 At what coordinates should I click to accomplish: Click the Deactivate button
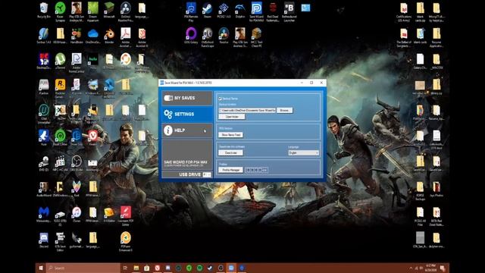tap(230, 153)
